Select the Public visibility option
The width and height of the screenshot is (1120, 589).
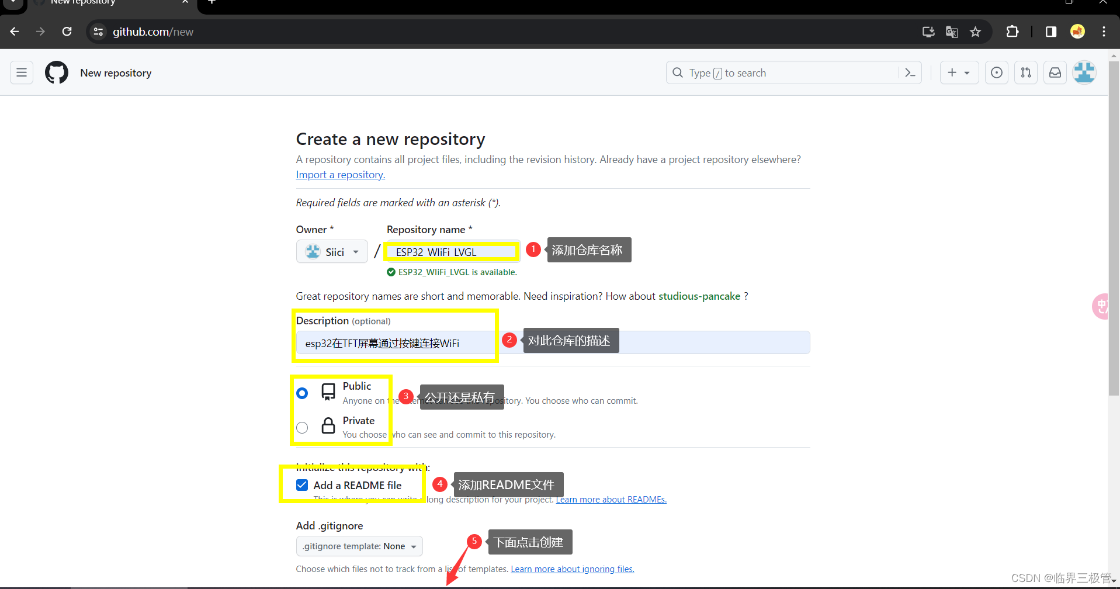click(302, 393)
